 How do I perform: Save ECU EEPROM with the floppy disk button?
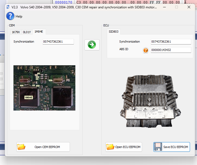pyautogui.click(x=171, y=147)
